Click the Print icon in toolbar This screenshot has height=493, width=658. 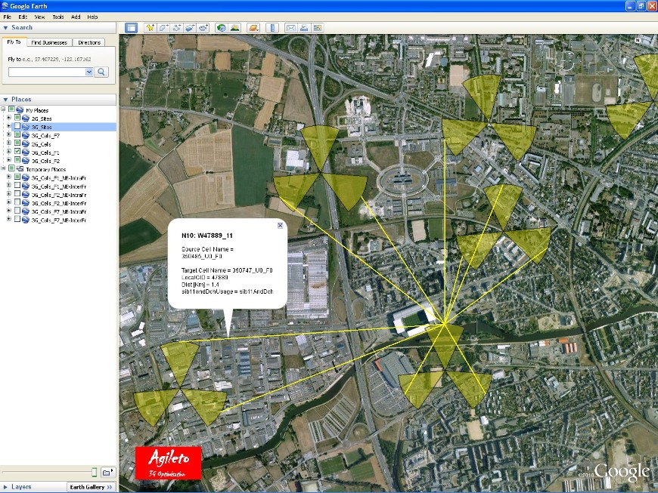[x=304, y=28]
